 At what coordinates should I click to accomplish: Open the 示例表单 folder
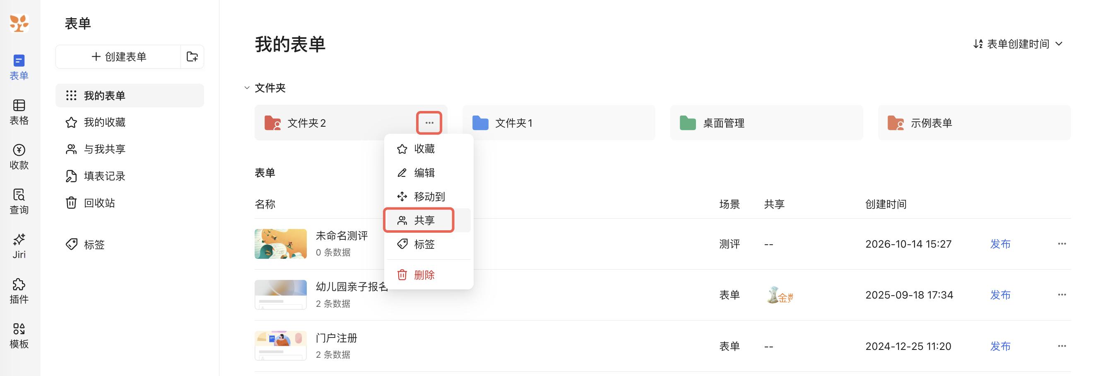pyautogui.click(x=974, y=123)
